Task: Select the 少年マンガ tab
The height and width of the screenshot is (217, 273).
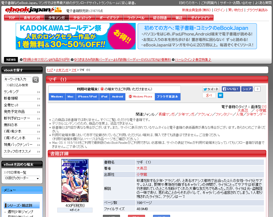Action: [57, 18]
